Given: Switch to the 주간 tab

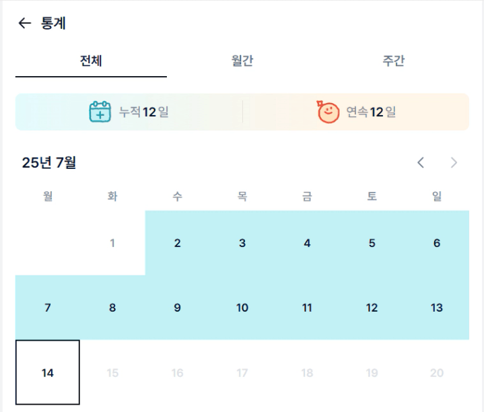Looking at the screenshot, I should (394, 61).
